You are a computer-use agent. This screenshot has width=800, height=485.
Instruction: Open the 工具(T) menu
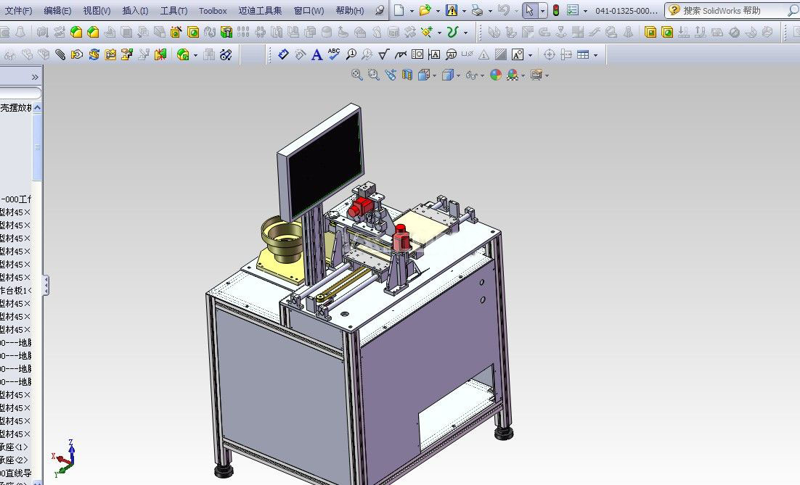click(x=174, y=11)
